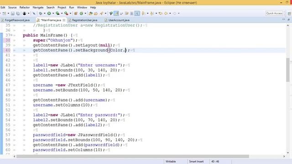
Task: Open the New wizard dropdown arrow
Action: tap(8, 13)
